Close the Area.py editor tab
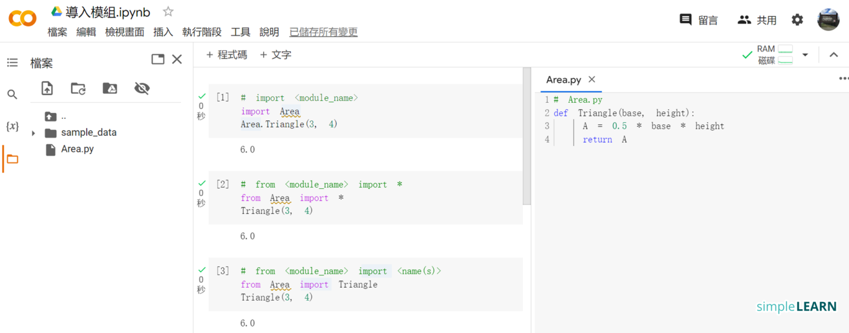 point(592,80)
